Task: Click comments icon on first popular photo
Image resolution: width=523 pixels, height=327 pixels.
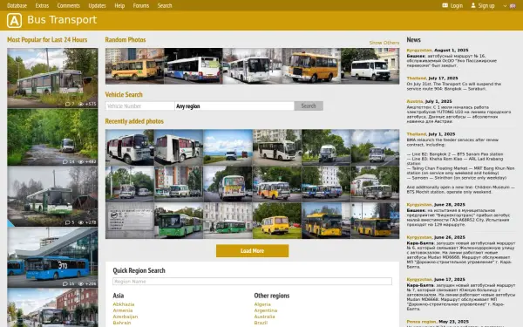Action: [x=68, y=104]
